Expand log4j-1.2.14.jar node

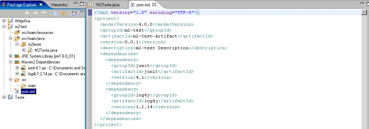tap(17, 74)
